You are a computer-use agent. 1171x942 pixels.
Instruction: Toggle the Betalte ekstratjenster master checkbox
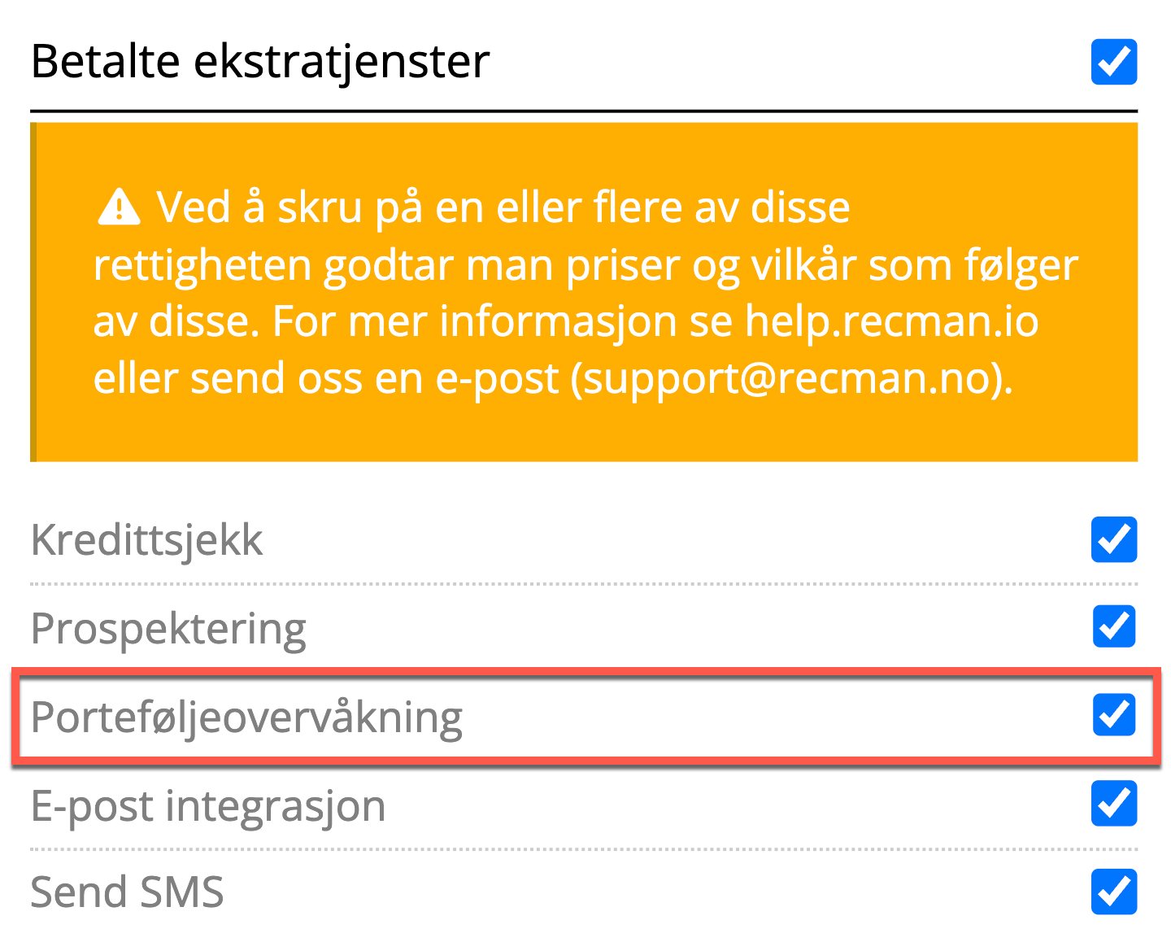tap(1113, 62)
